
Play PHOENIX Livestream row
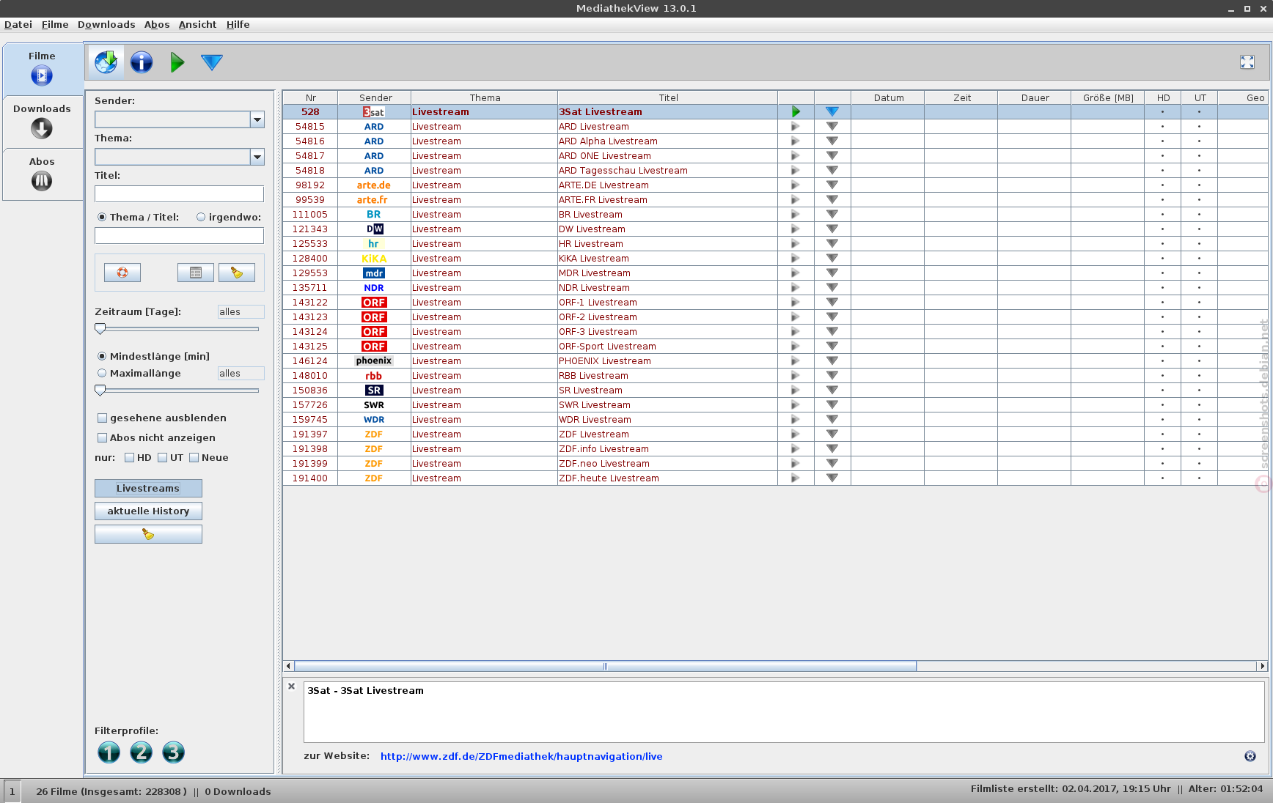pos(796,361)
